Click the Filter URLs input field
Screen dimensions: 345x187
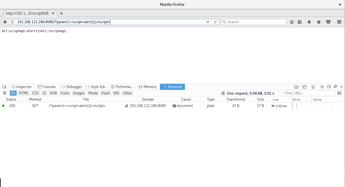306,93
